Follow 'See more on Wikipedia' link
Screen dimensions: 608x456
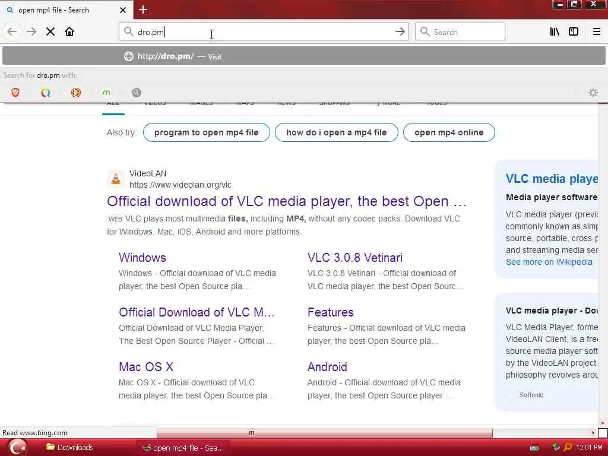[x=549, y=262]
